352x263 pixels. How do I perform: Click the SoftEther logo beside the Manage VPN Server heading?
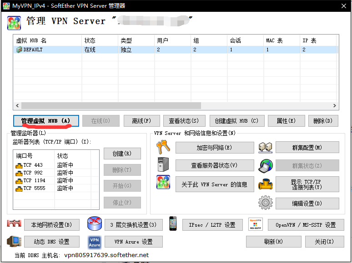click(x=14, y=23)
